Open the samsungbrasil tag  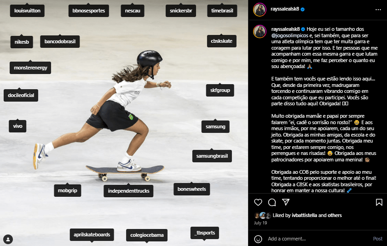click(x=212, y=156)
